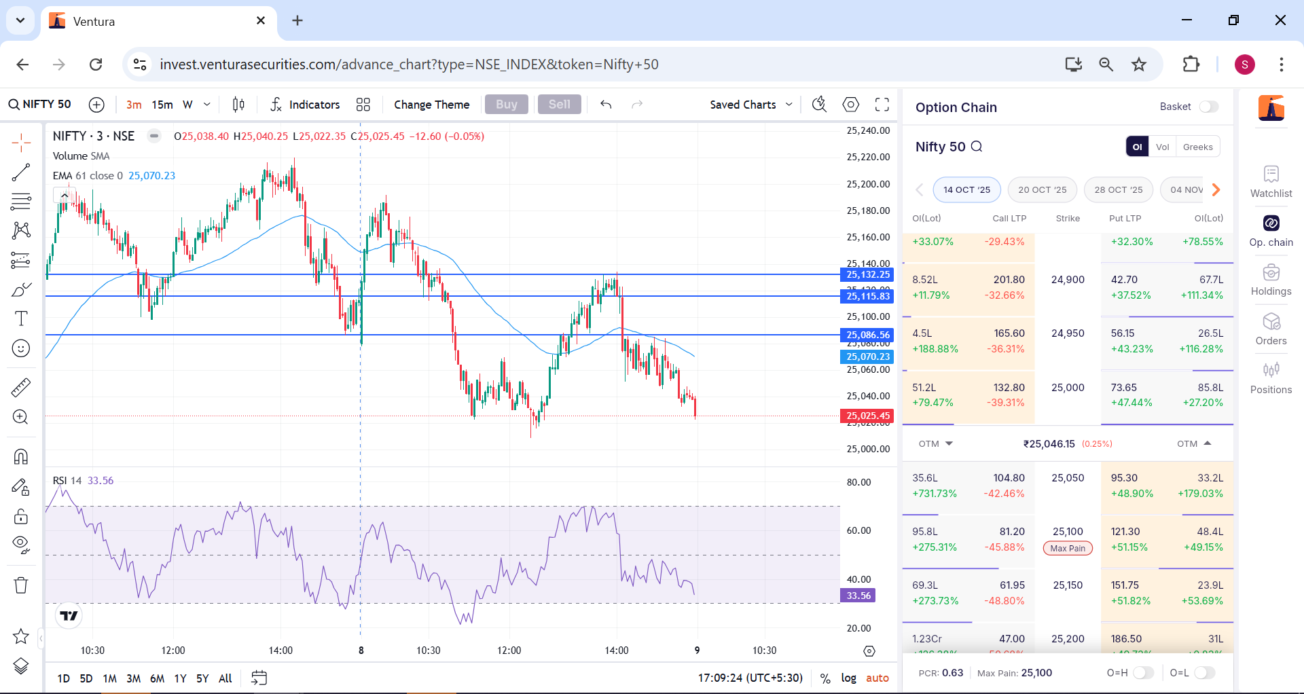Screen dimensions: 1304x694
Task: Enable the O=H filter toggle
Action: pyautogui.click(x=1143, y=673)
